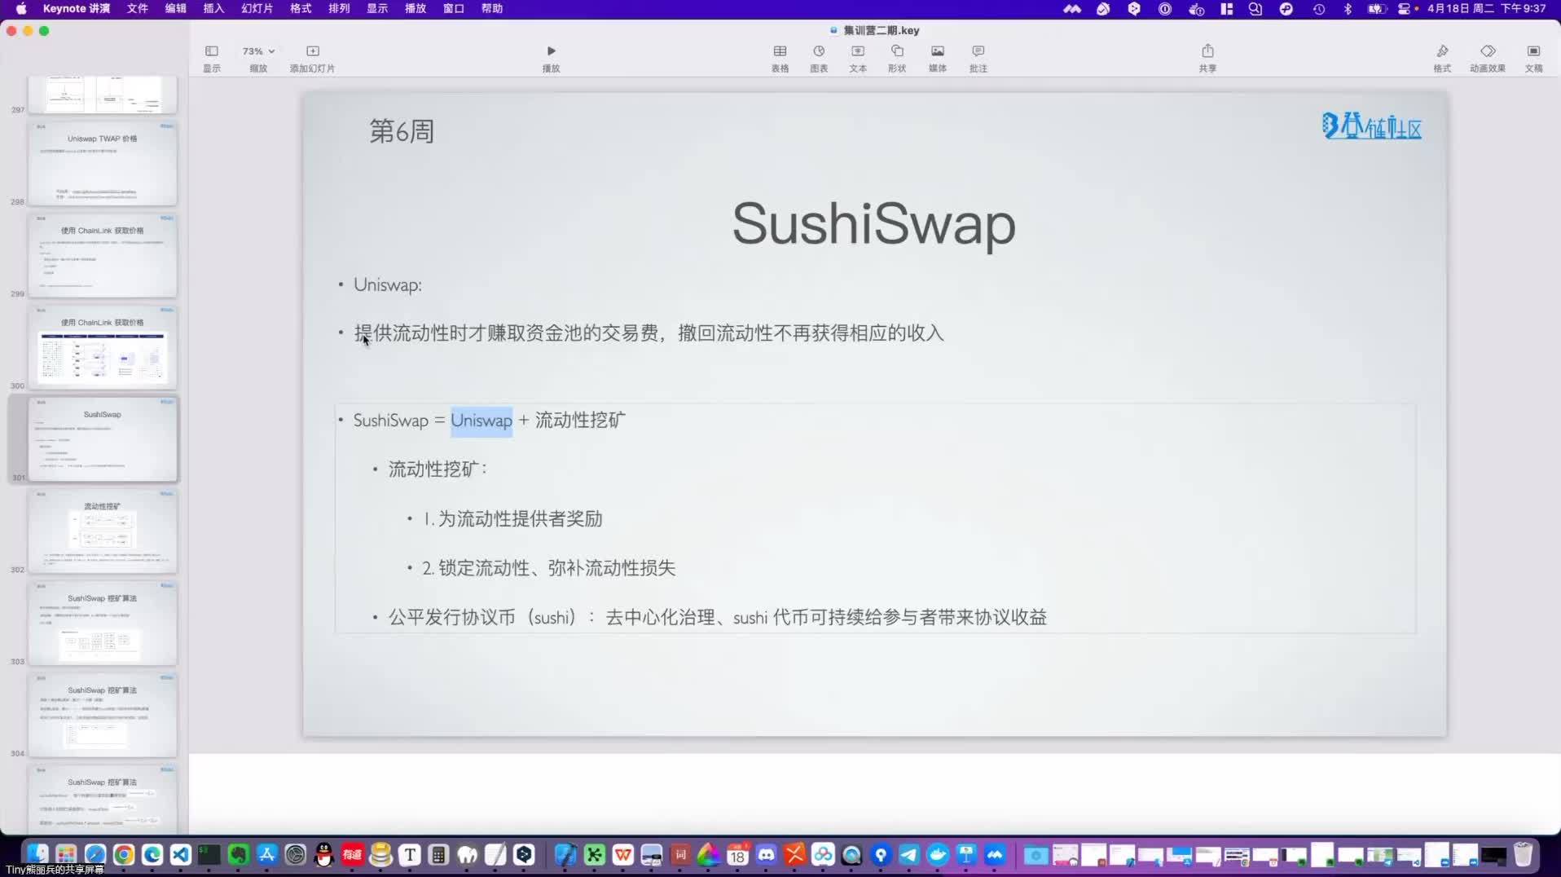This screenshot has width=1561, height=877.
Task: Open Safari from the Dock
Action: click(95, 854)
